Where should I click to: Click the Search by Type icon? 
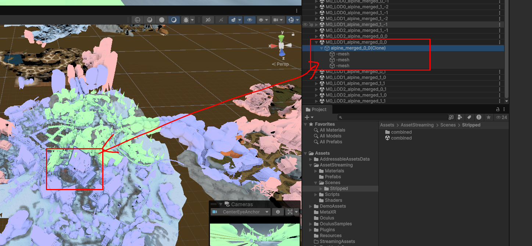[460, 117]
